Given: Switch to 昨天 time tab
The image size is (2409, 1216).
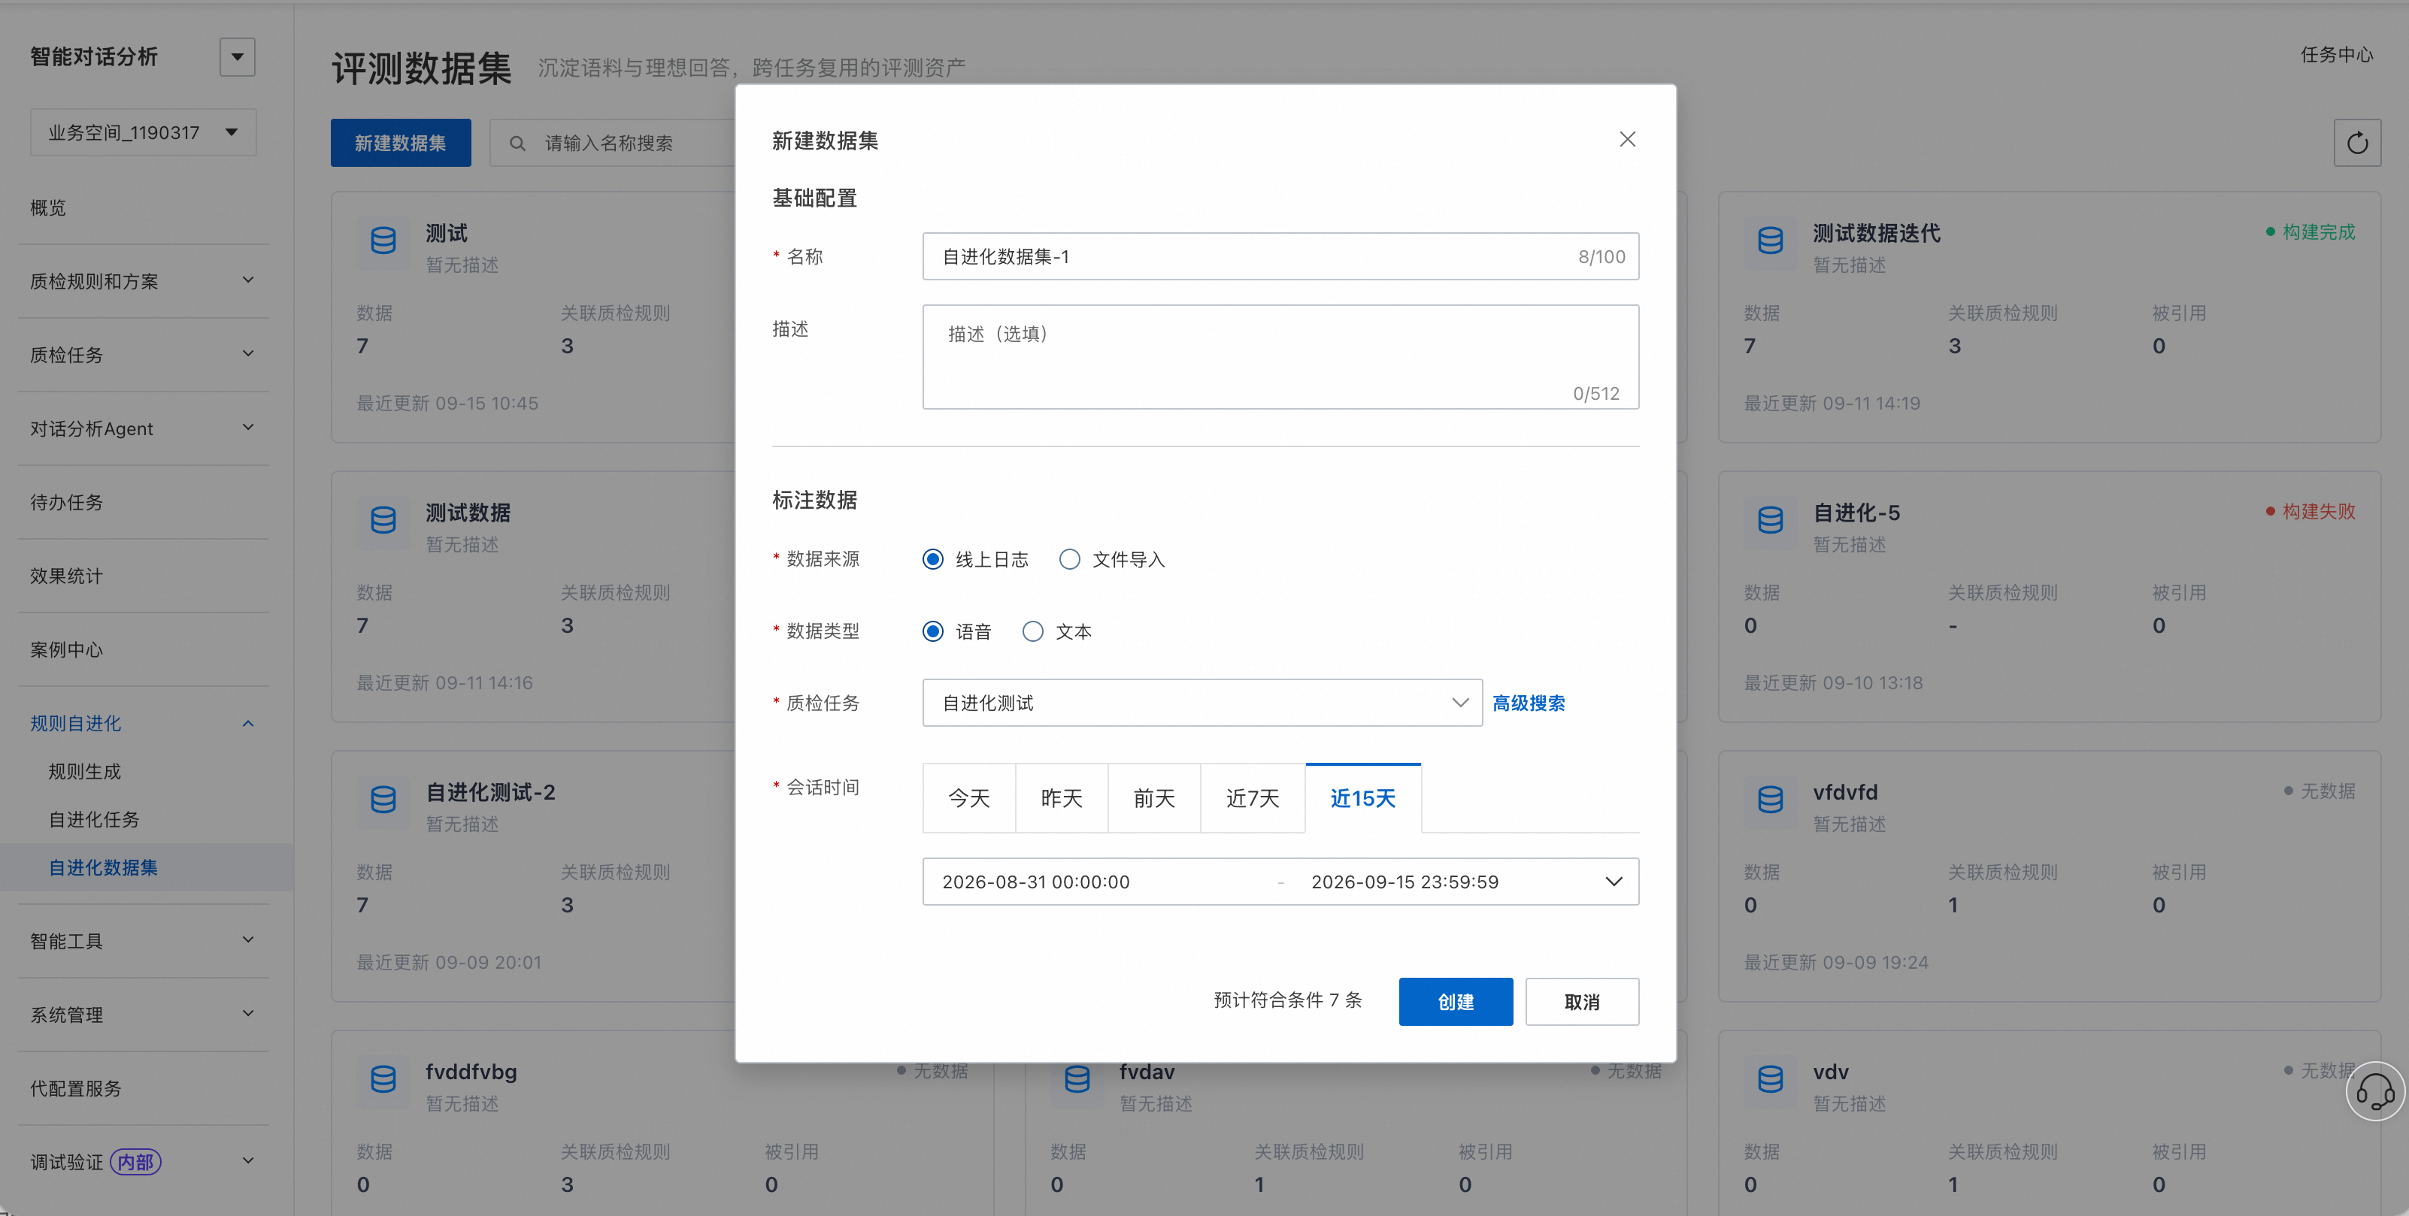Looking at the screenshot, I should (1062, 798).
